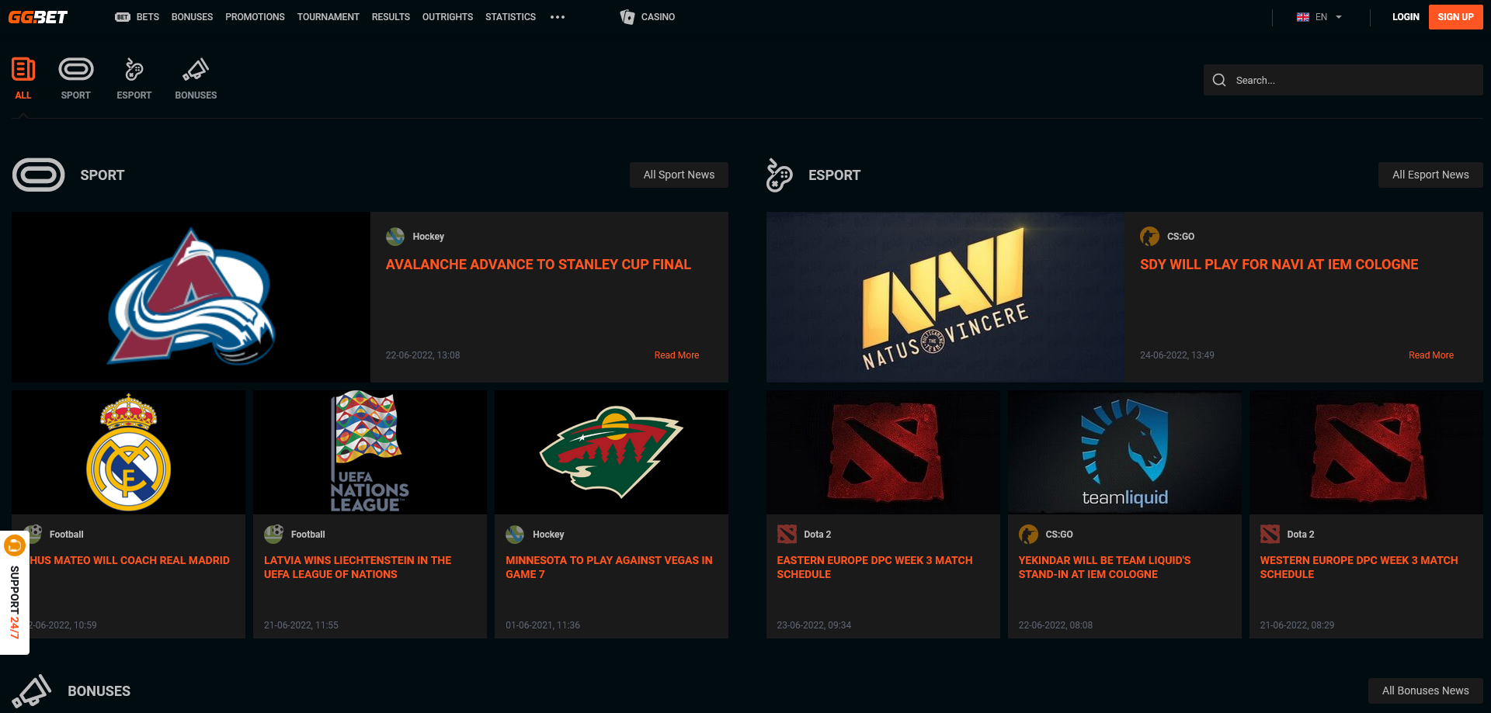This screenshot has height=713, width=1491.
Task: Click the Football icon on Latvia article
Action: pos(273,534)
